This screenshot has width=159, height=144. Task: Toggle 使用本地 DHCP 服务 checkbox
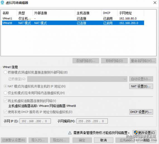[x=5, y=112]
